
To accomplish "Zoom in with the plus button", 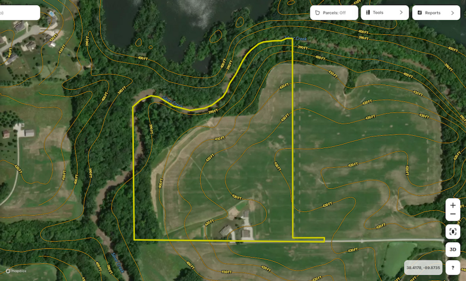I will 453,205.
